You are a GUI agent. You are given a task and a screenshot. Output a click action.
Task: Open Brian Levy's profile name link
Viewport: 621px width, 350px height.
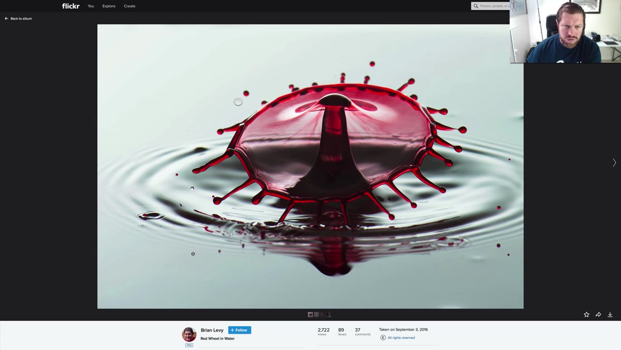212,330
